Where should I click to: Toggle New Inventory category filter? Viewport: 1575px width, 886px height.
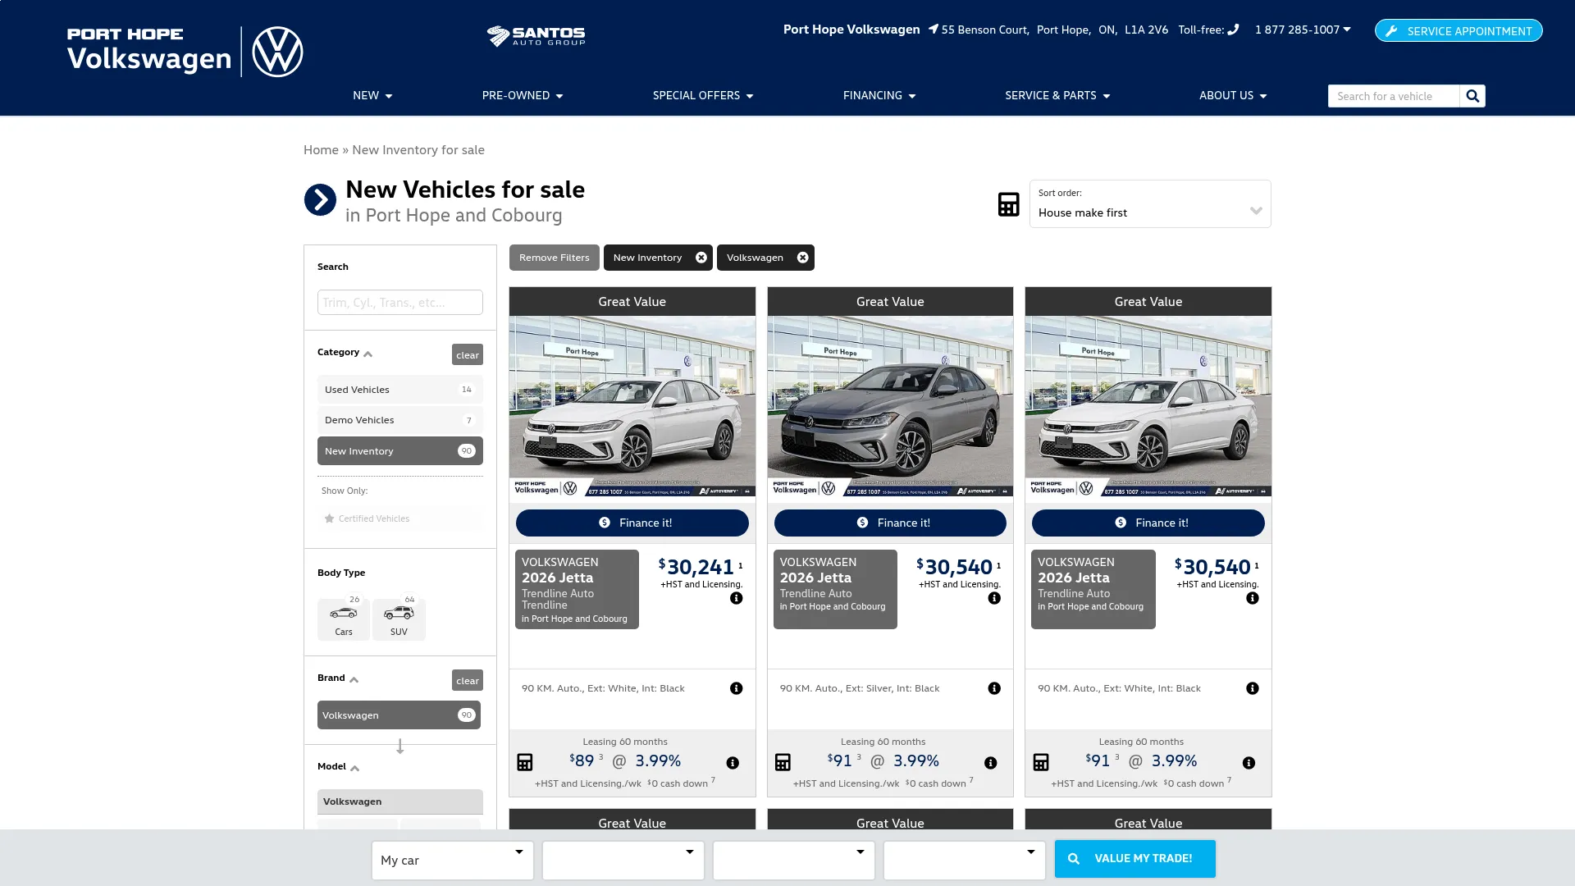coord(400,451)
